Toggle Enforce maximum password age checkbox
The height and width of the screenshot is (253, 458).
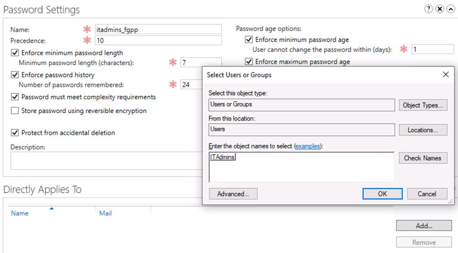[x=249, y=62]
